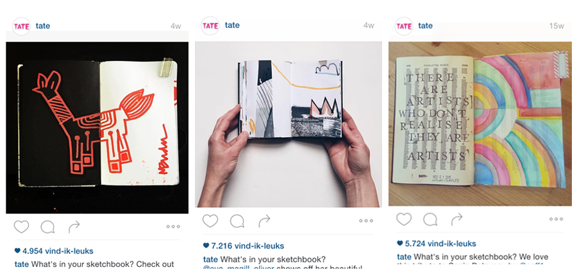Image resolution: width=577 pixels, height=279 pixels.
Task: Open the Tate profile picture on the 15w post
Action: click(404, 26)
